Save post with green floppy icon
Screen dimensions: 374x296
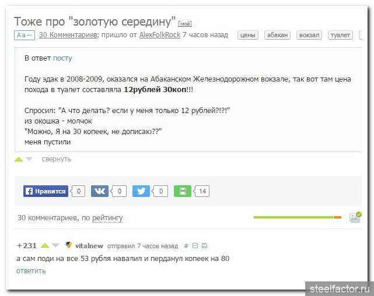pyautogui.click(x=182, y=191)
